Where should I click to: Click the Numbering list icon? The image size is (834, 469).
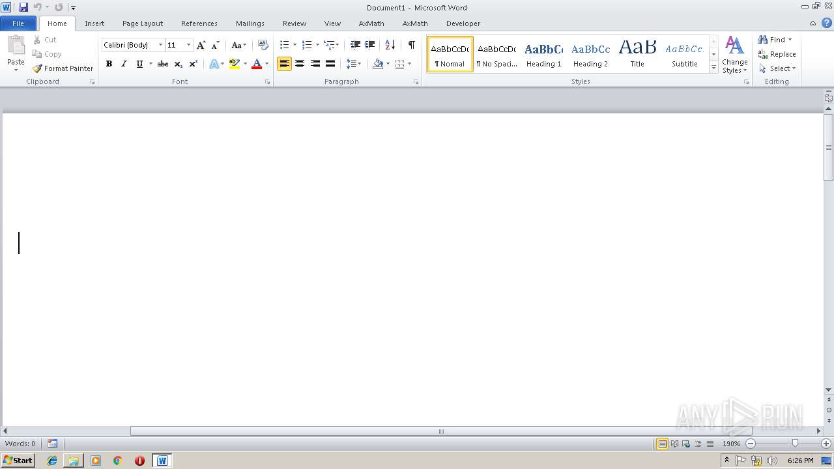click(x=307, y=45)
